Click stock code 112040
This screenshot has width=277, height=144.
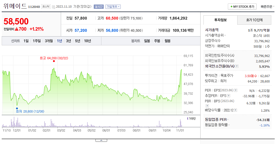point(34,7)
